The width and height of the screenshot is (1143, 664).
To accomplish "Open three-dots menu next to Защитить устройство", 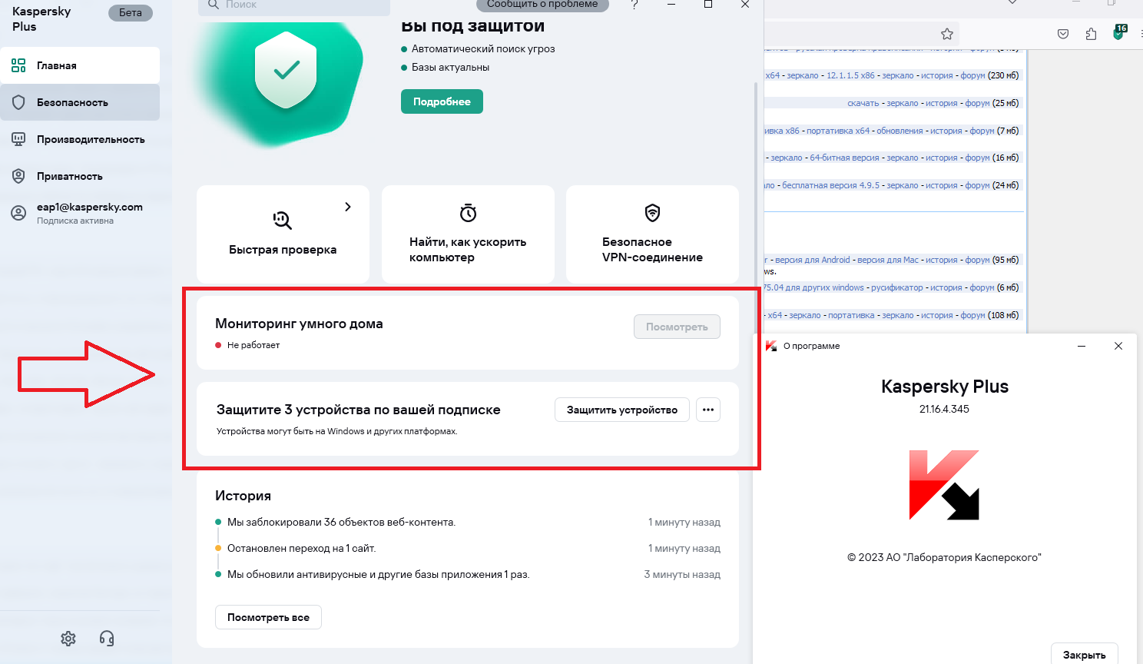I will pos(708,410).
